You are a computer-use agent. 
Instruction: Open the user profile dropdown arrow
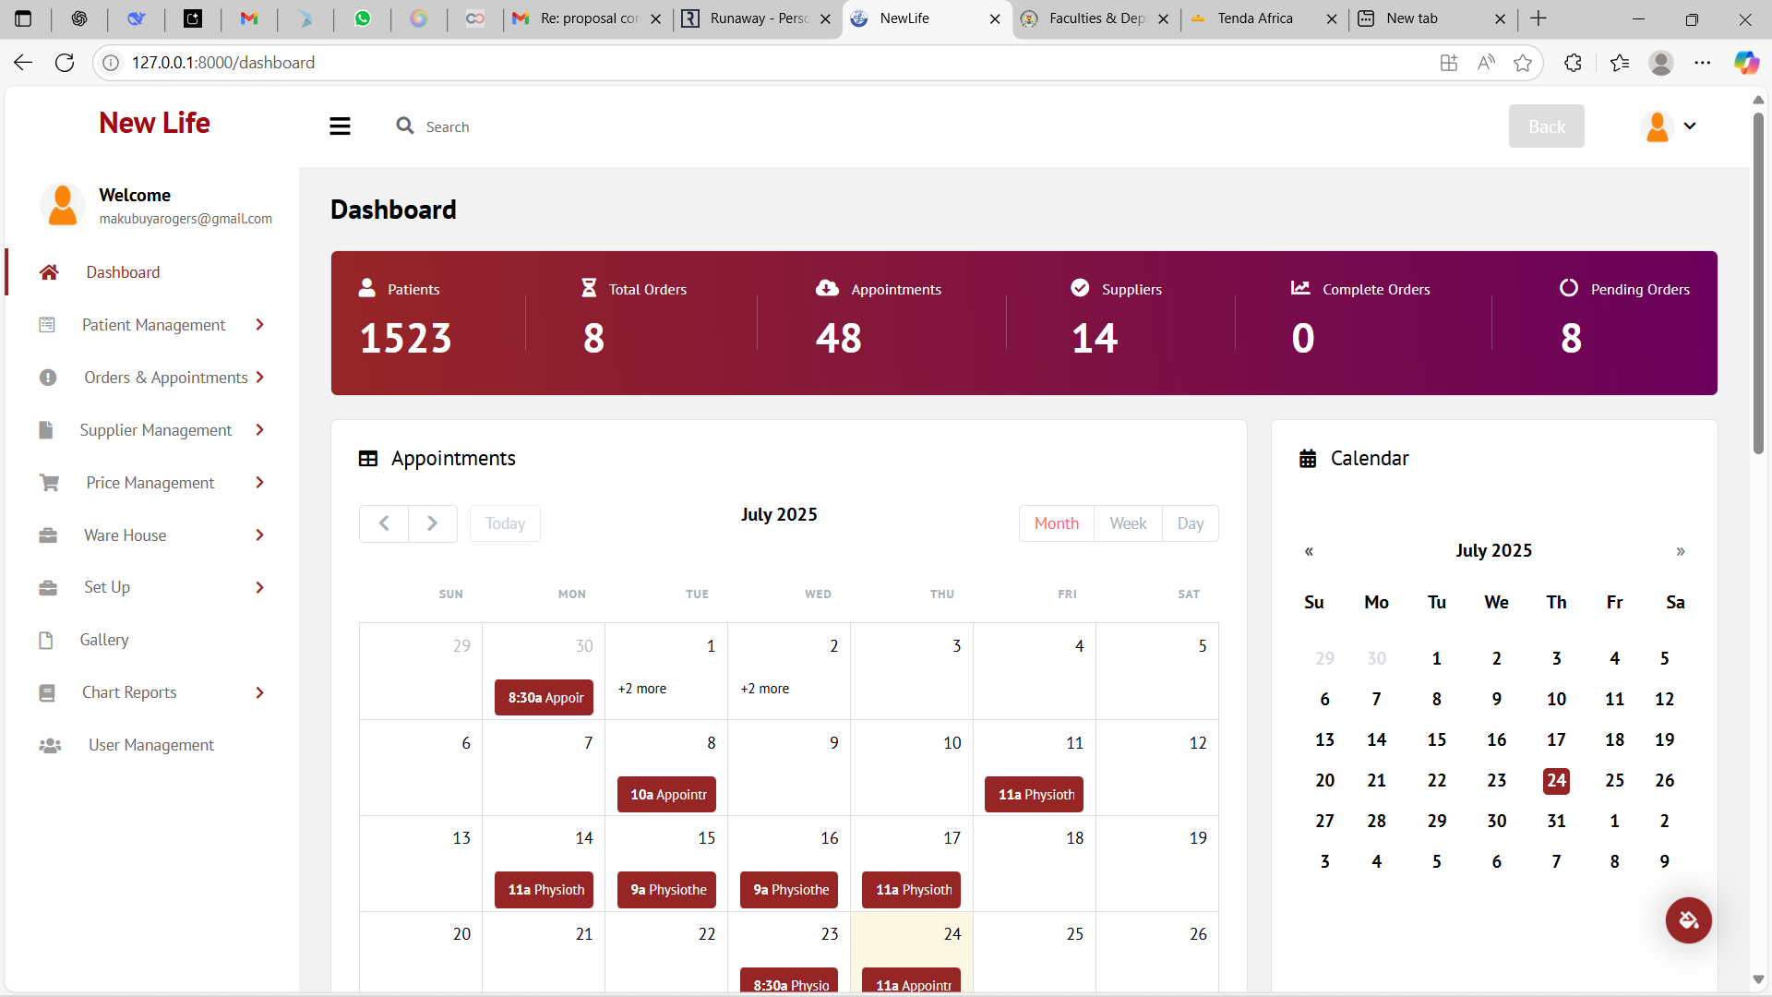(x=1690, y=126)
